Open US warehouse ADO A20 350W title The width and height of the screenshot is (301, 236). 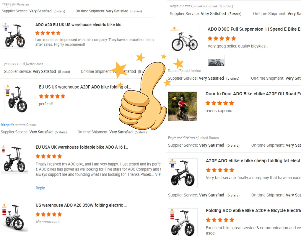(81, 205)
